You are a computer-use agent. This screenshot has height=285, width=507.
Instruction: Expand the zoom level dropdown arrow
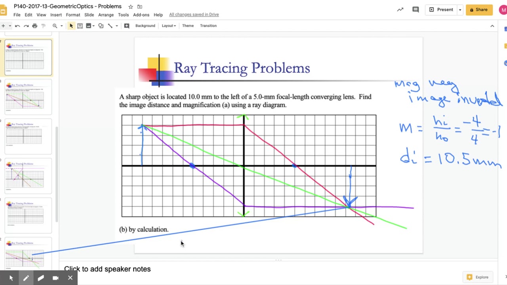click(62, 26)
